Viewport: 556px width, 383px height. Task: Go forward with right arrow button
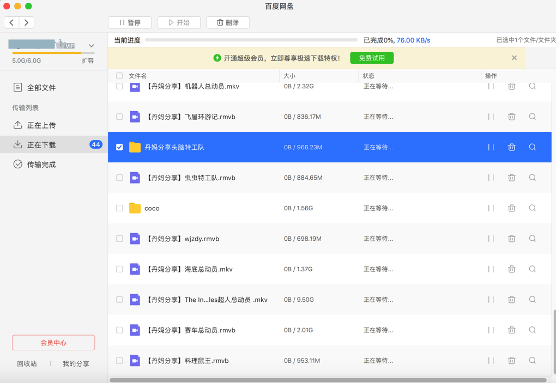[27, 23]
